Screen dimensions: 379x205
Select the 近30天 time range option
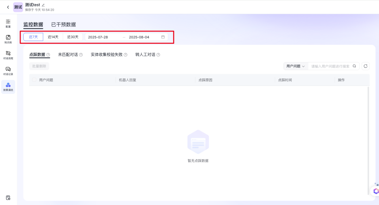[x=73, y=37]
